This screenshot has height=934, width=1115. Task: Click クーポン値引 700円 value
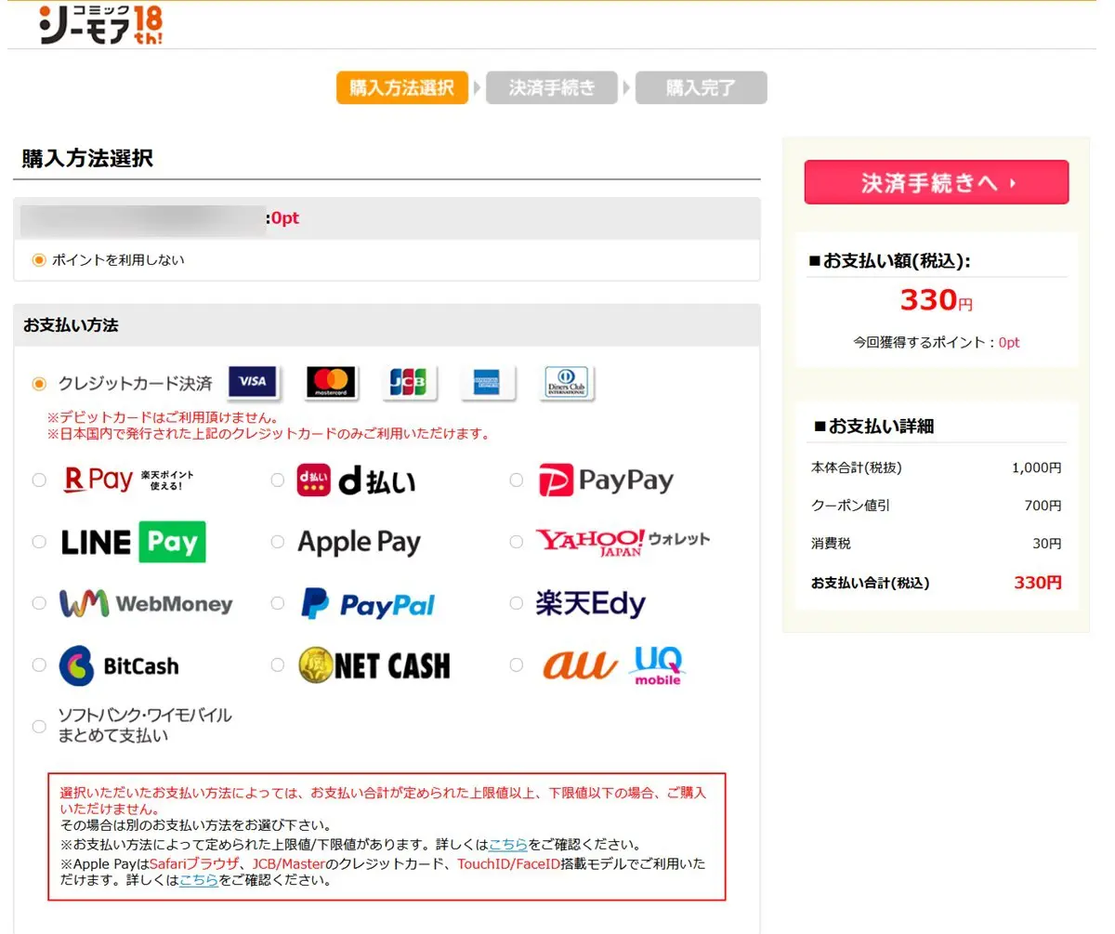click(x=1043, y=506)
